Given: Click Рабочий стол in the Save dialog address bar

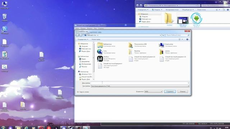Looking at the screenshot, I should pos(92,35).
